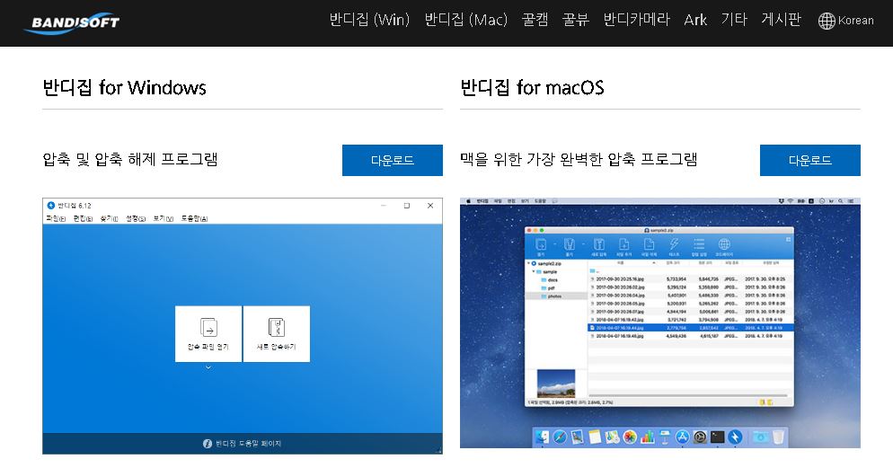This screenshot has height=468, width=893.
Task: Click the highlighted 2018-04-07 16.19.44.jpg row
Action: (690, 328)
